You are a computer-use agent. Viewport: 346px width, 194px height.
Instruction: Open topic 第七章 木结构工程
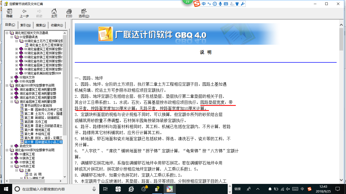click(37, 134)
